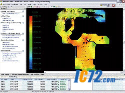The image size is (125, 93).
Task: Click the Other link under Voltage Drop Analysis Setup
Action: click(x=4, y=31)
